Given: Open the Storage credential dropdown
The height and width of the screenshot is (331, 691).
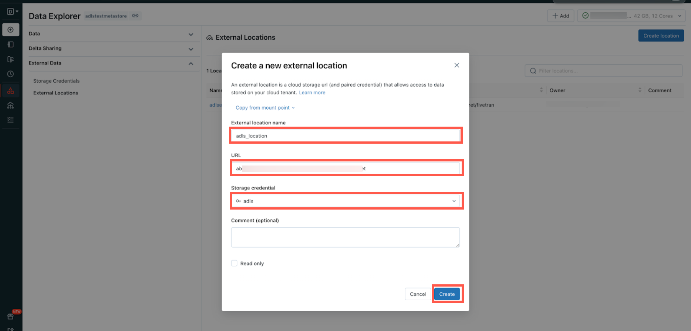Looking at the screenshot, I should [x=345, y=201].
